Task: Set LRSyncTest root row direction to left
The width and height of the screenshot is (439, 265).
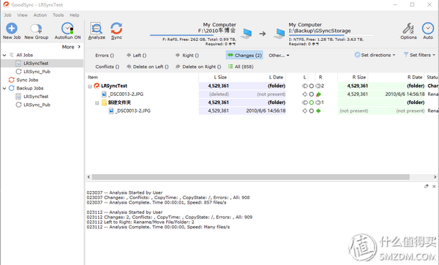Action: [x=305, y=86]
